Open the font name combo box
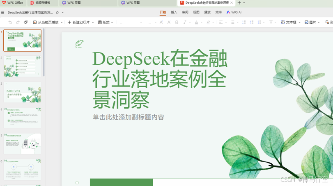Viewport: 333px width, 186px height. click(x=131, y=22)
